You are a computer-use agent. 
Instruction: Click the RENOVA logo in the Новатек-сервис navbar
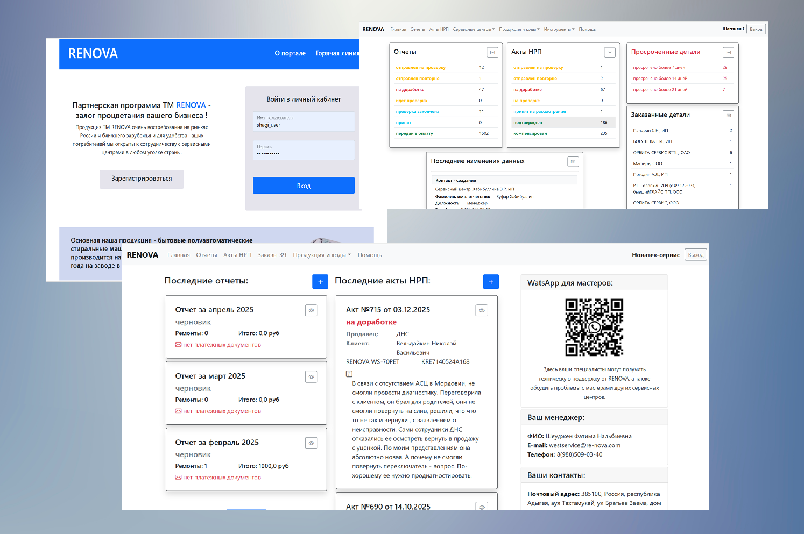143,255
